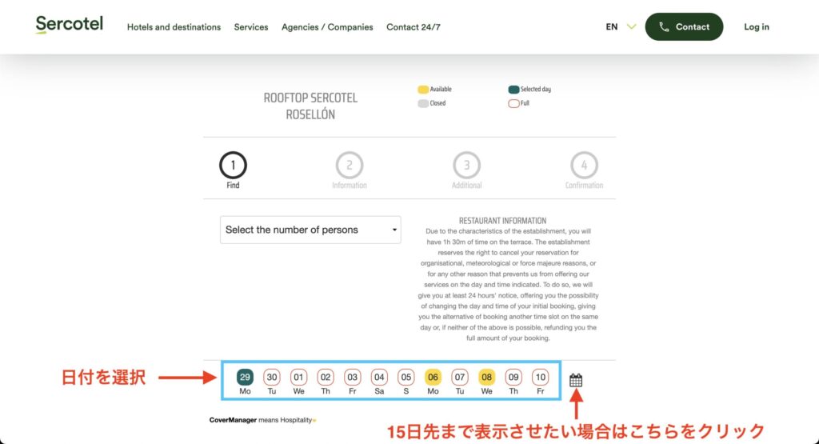
Task: Click step 3 Additional circle
Action: pyautogui.click(x=466, y=166)
